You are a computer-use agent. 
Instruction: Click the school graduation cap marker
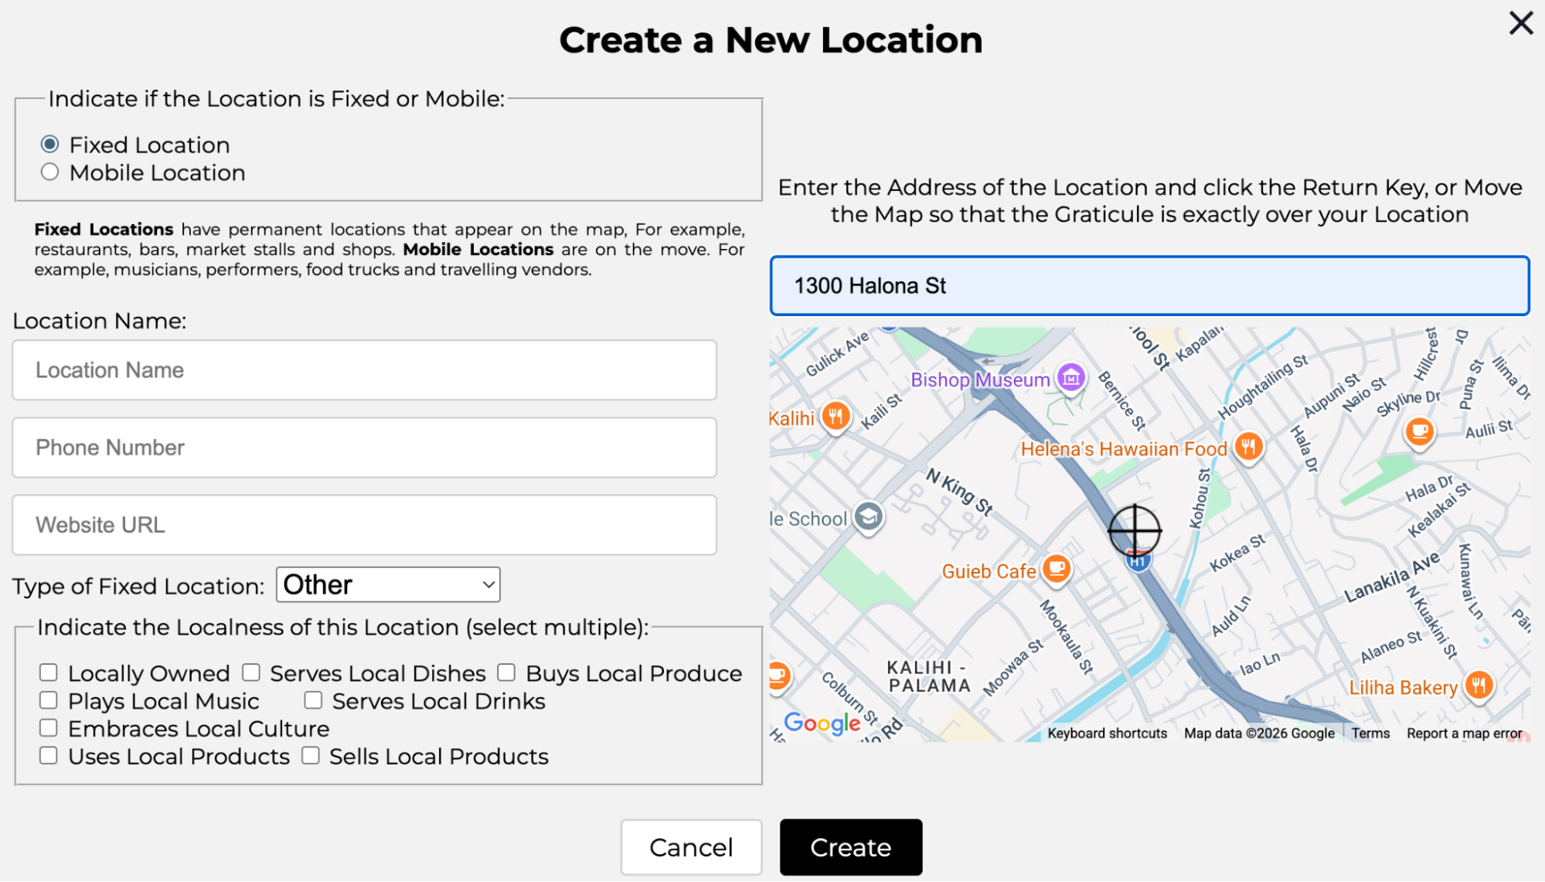(869, 516)
